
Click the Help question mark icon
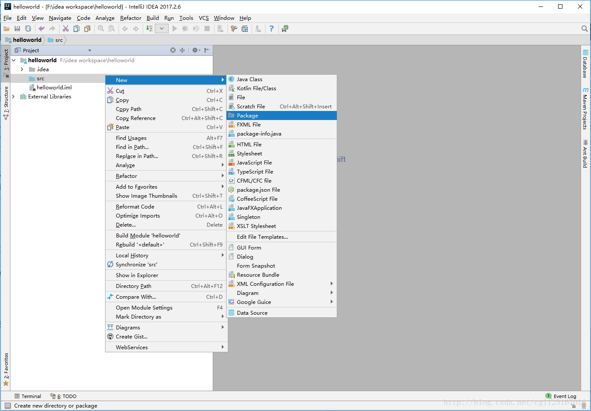[272, 28]
